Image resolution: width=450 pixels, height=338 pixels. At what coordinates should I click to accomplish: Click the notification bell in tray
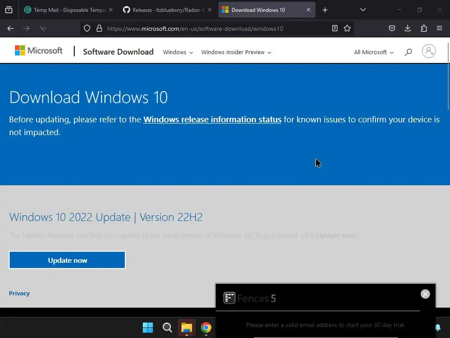click(438, 327)
